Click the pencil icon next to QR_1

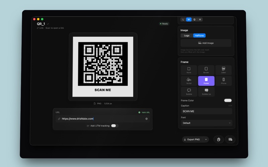click(x=48, y=24)
